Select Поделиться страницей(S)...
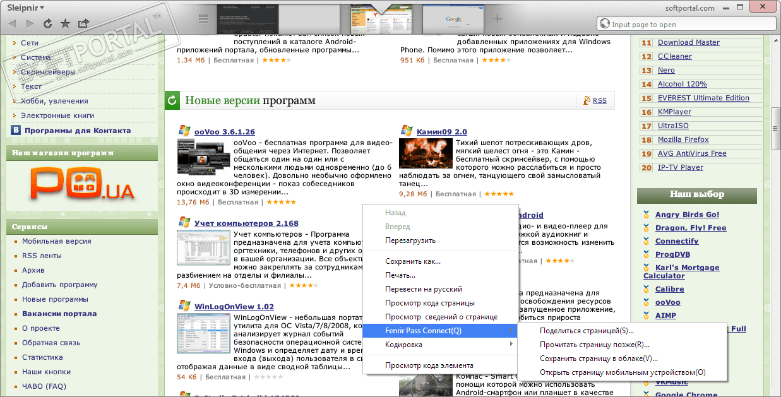This screenshot has height=397, width=781. pyautogui.click(x=587, y=331)
